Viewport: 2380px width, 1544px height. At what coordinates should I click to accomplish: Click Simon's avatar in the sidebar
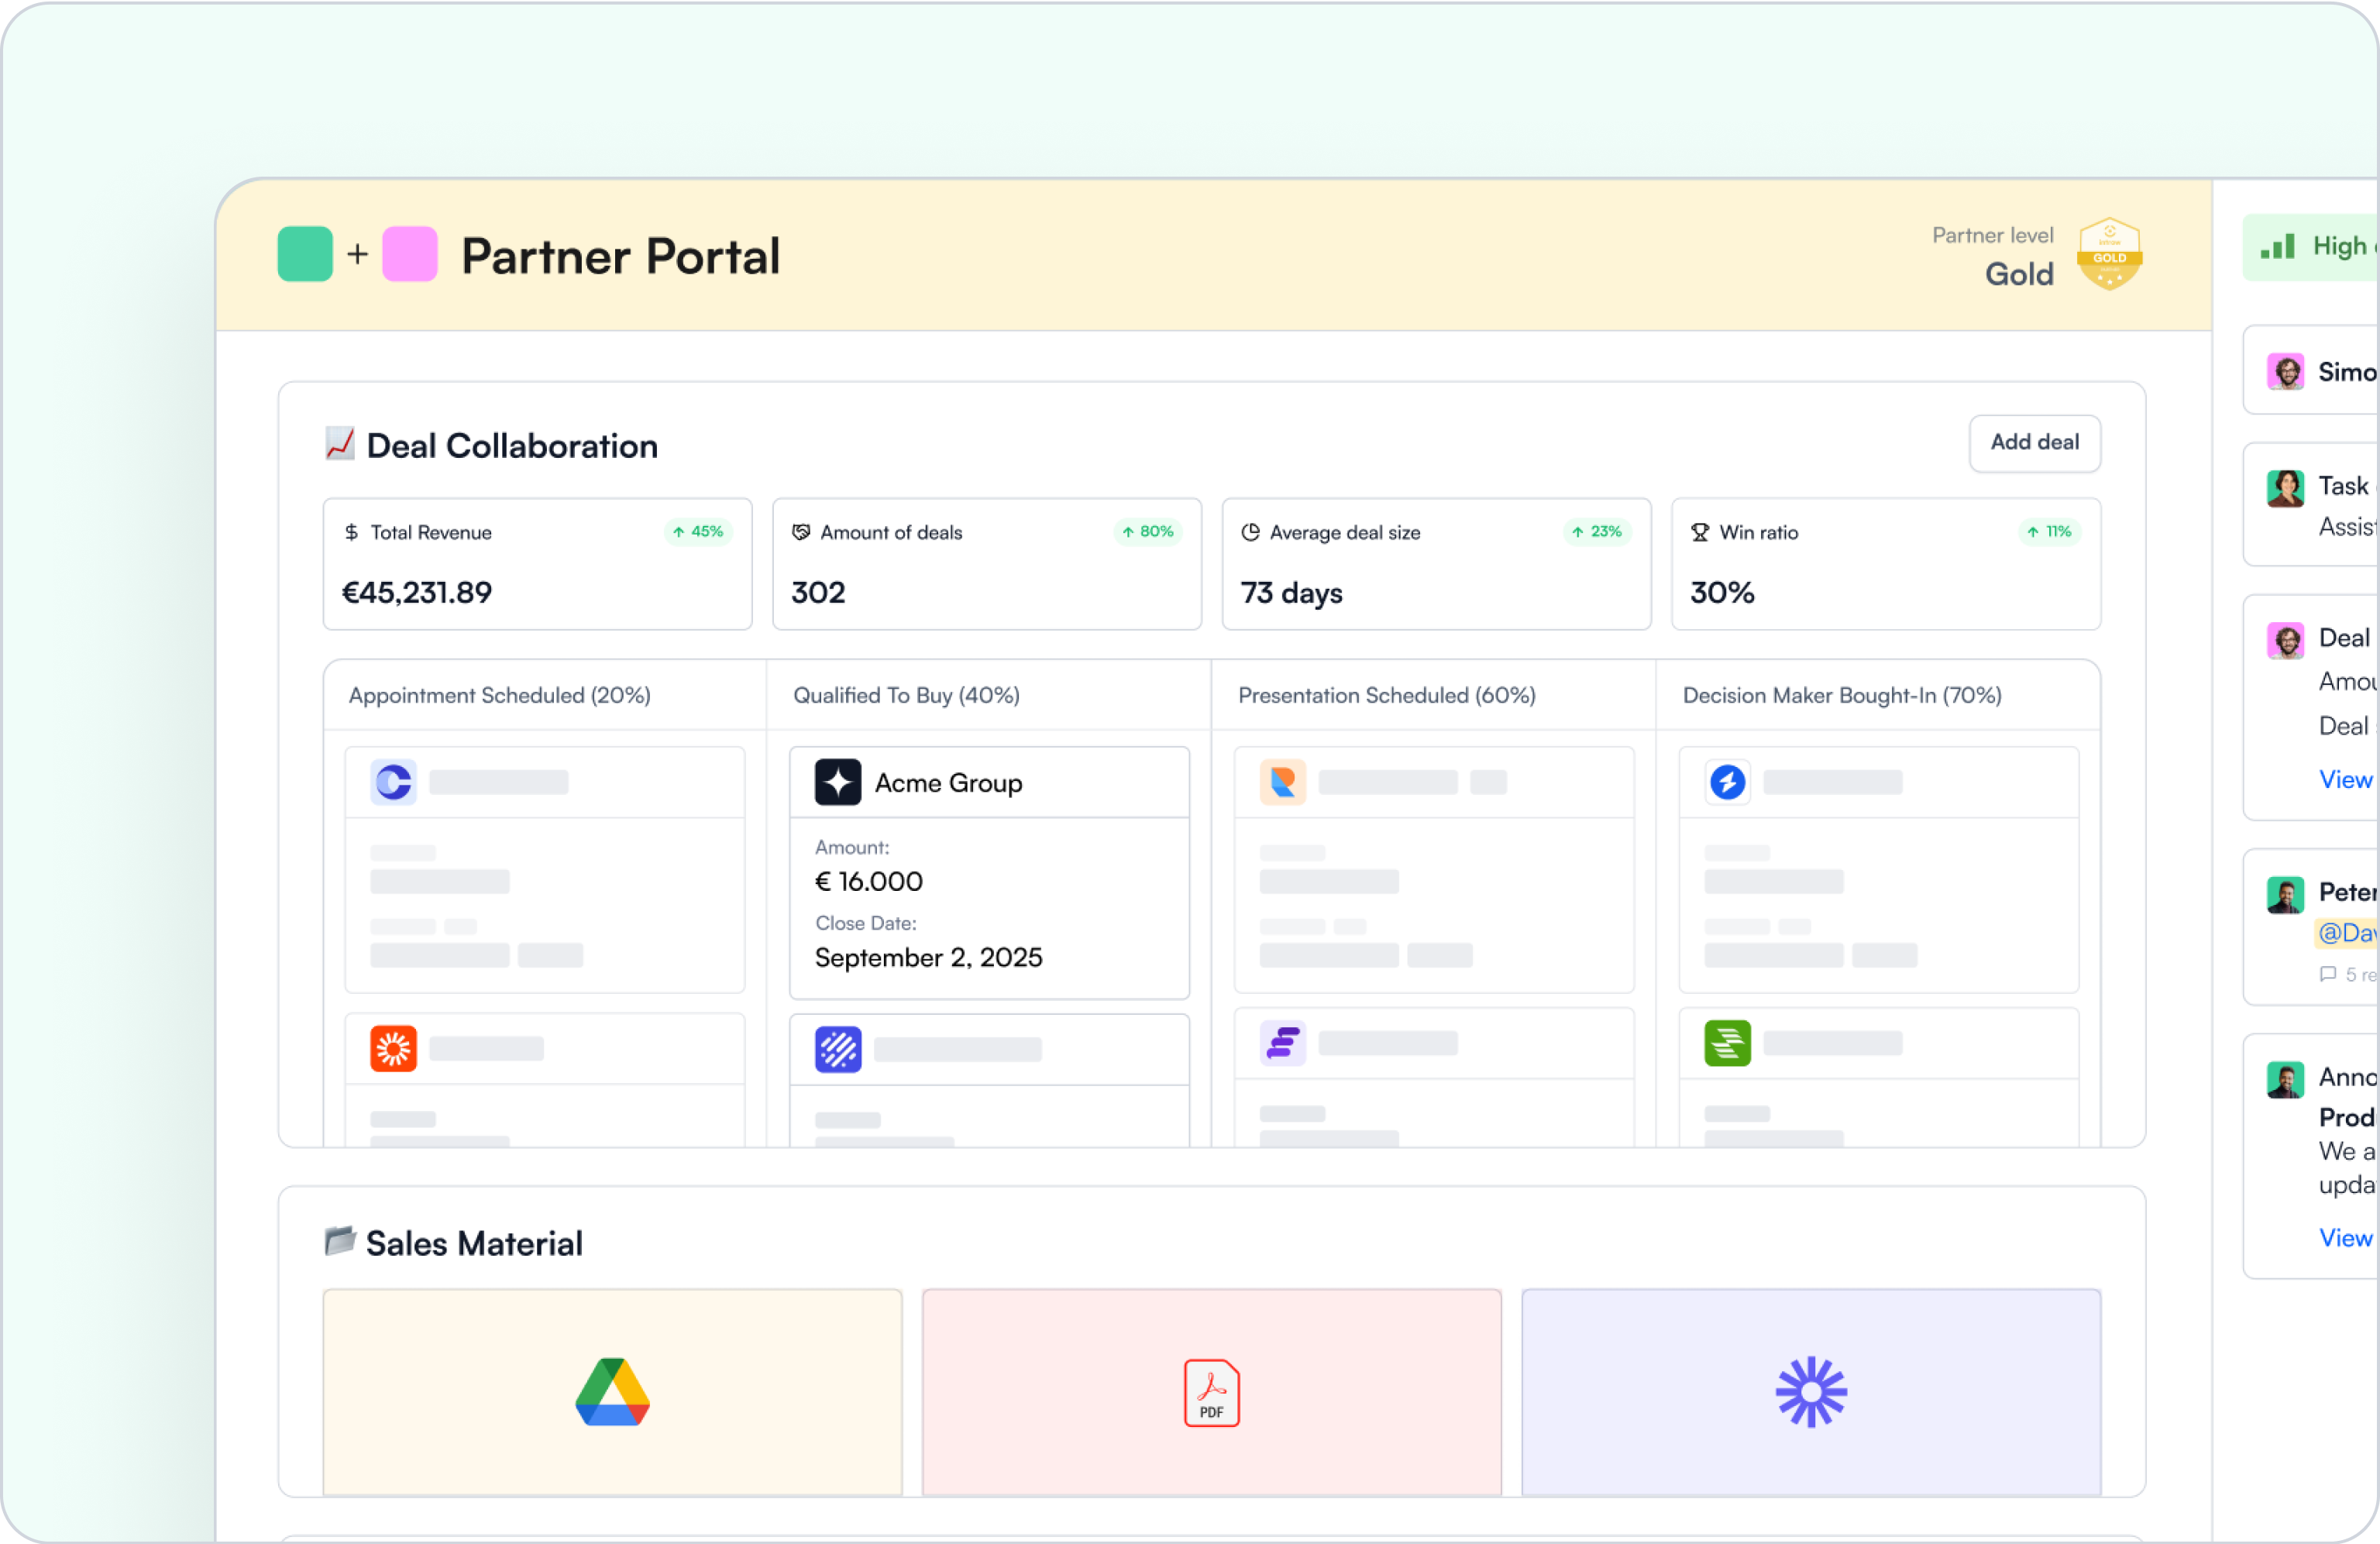click(2285, 372)
